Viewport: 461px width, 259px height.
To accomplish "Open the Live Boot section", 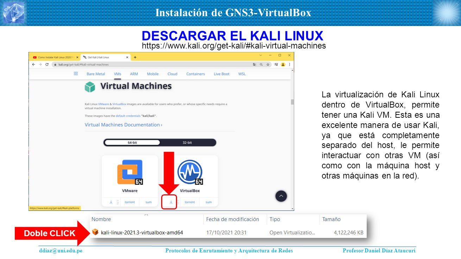I will point(222,74).
